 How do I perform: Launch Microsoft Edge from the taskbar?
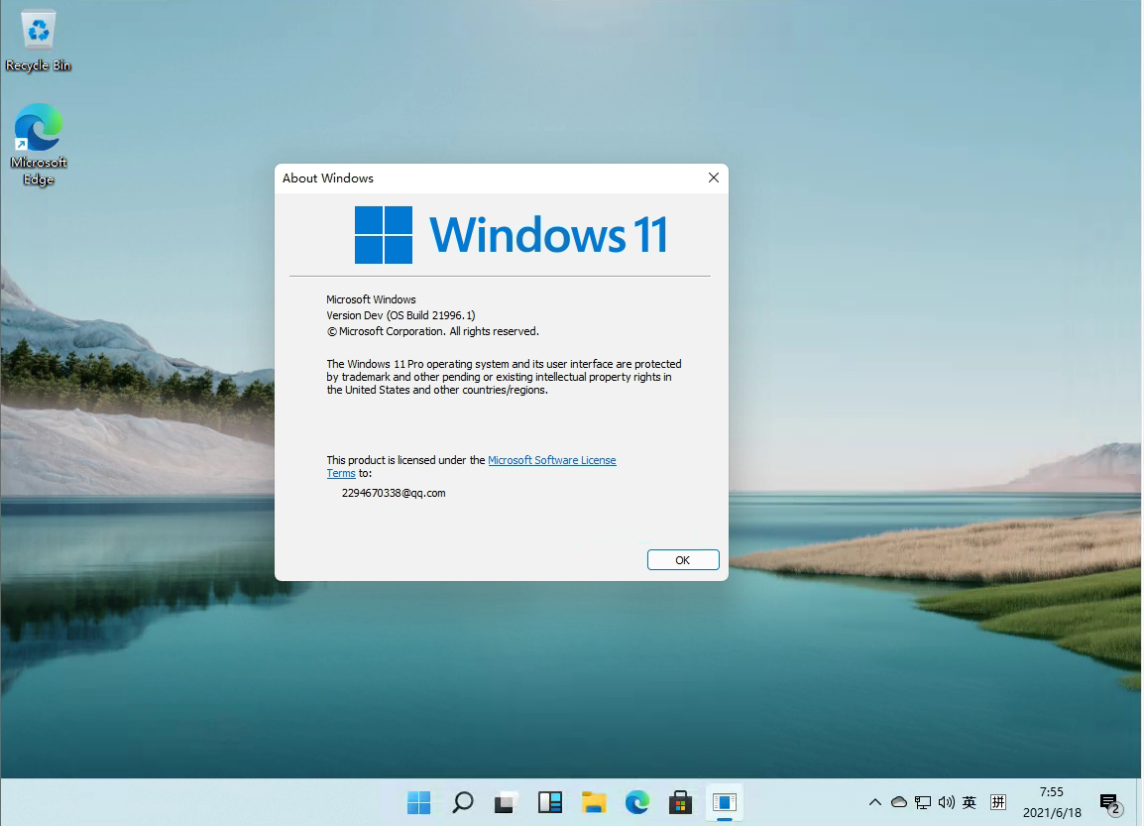click(637, 802)
